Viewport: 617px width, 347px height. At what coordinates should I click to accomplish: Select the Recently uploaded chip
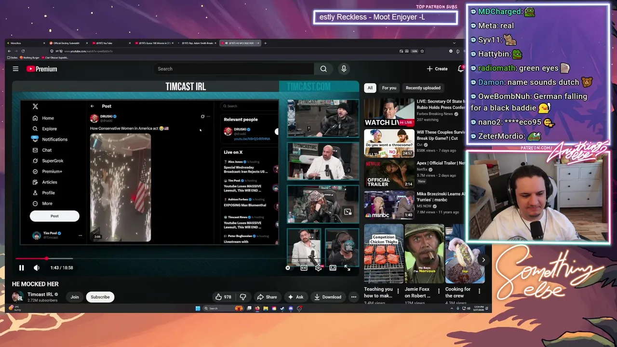tap(423, 88)
